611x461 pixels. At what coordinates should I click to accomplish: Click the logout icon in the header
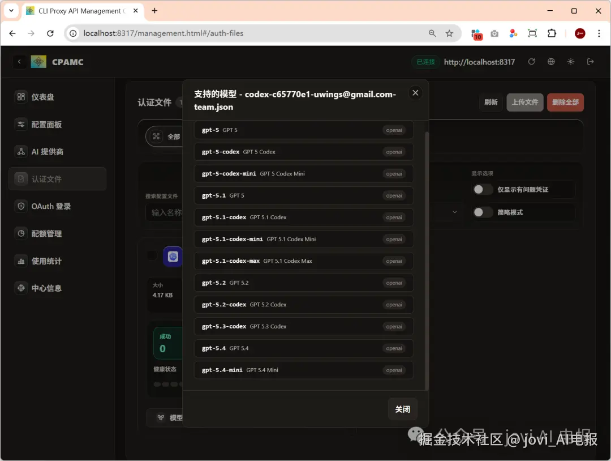pyautogui.click(x=590, y=61)
